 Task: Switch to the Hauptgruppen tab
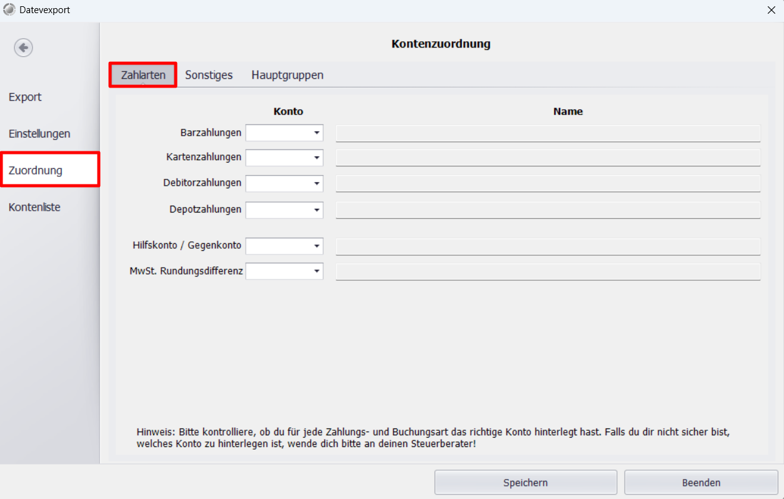tap(288, 75)
